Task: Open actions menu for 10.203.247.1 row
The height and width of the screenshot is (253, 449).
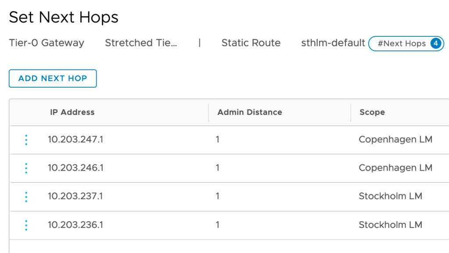Action: coord(26,140)
